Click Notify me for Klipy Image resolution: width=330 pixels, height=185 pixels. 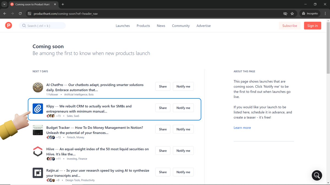pos(183,108)
